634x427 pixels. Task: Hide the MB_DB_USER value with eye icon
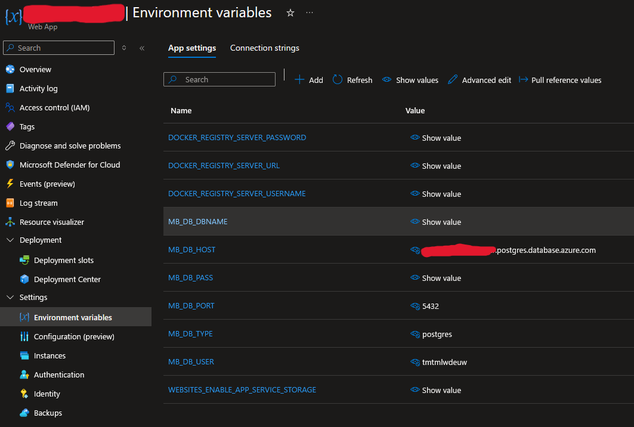(415, 362)
